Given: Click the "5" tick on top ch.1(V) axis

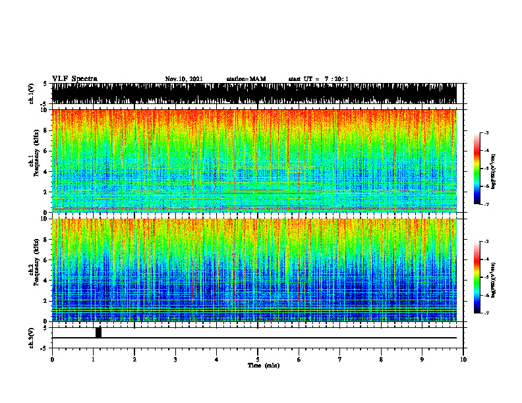Looking at the screenshot, I should (46, 84).
